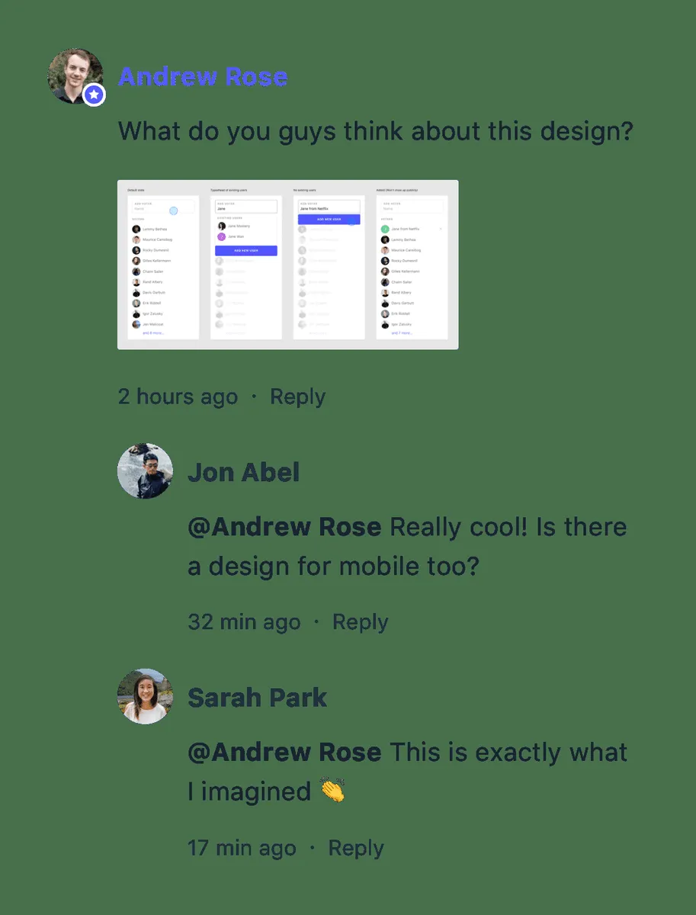
Task: Click @Andrew Rose mention in Sarah's reply
Action: pos(284,753)
